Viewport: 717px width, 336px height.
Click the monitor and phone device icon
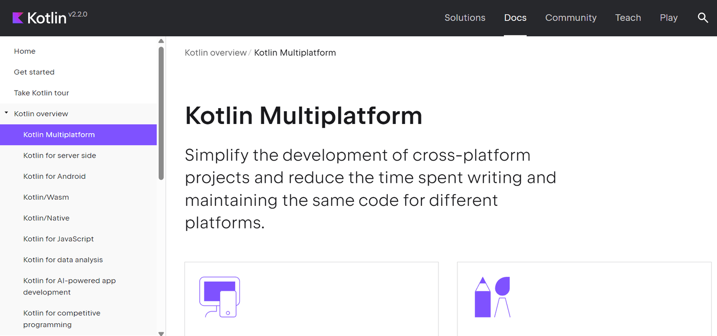pos(220,297)
